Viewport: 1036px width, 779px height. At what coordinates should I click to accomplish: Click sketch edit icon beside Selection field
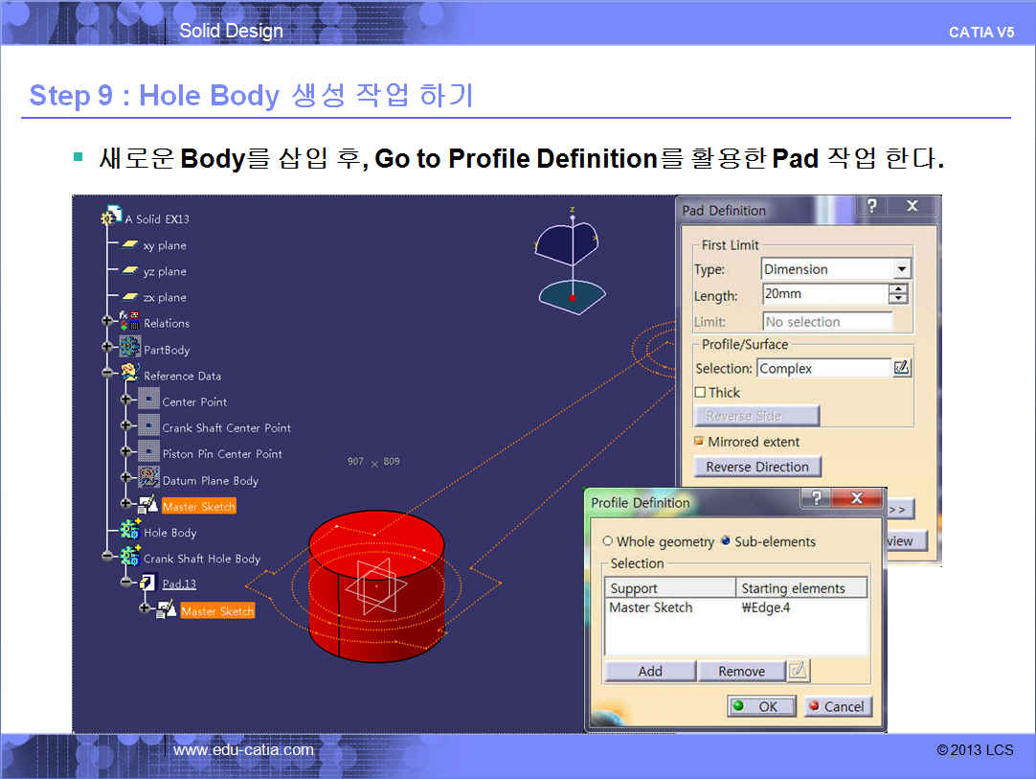pyautogui.click(x=901, y=368)
